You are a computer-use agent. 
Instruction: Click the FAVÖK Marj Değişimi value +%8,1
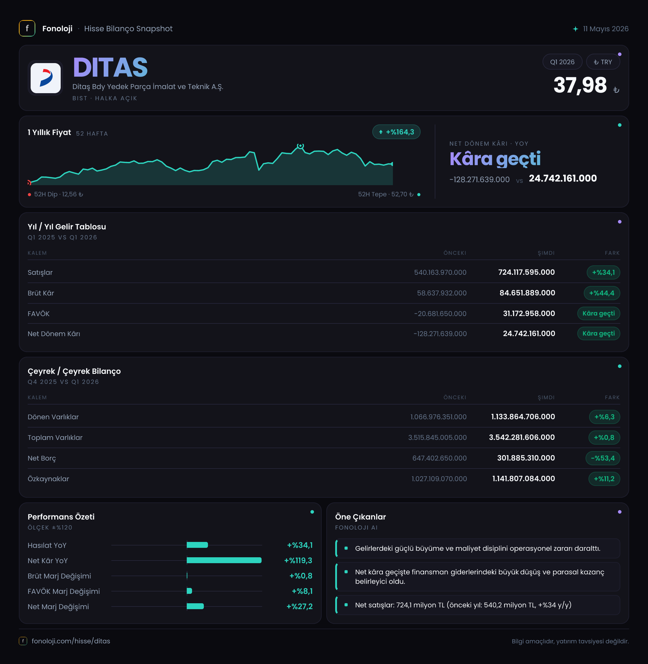pos(302,591)
